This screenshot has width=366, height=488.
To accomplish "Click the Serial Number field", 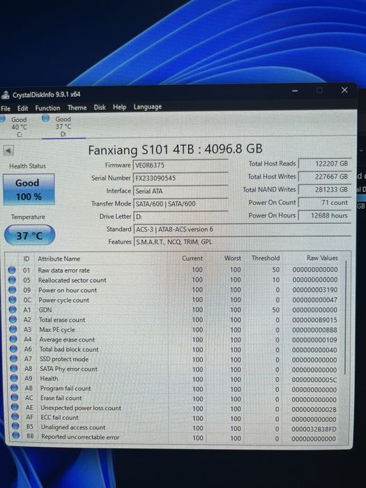I will click(181, 178).
